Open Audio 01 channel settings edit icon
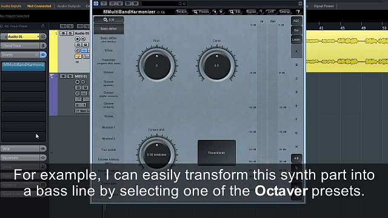 pos(43,36)
